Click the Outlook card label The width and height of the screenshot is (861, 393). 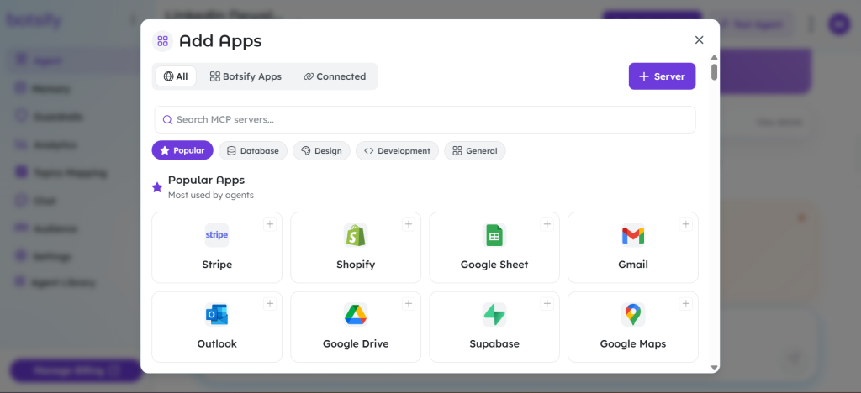[217, 344]
